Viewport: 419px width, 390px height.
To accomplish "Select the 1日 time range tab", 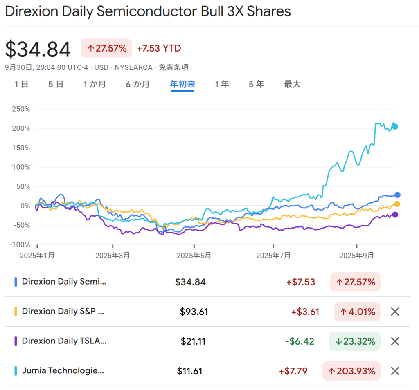I will 21,85.
